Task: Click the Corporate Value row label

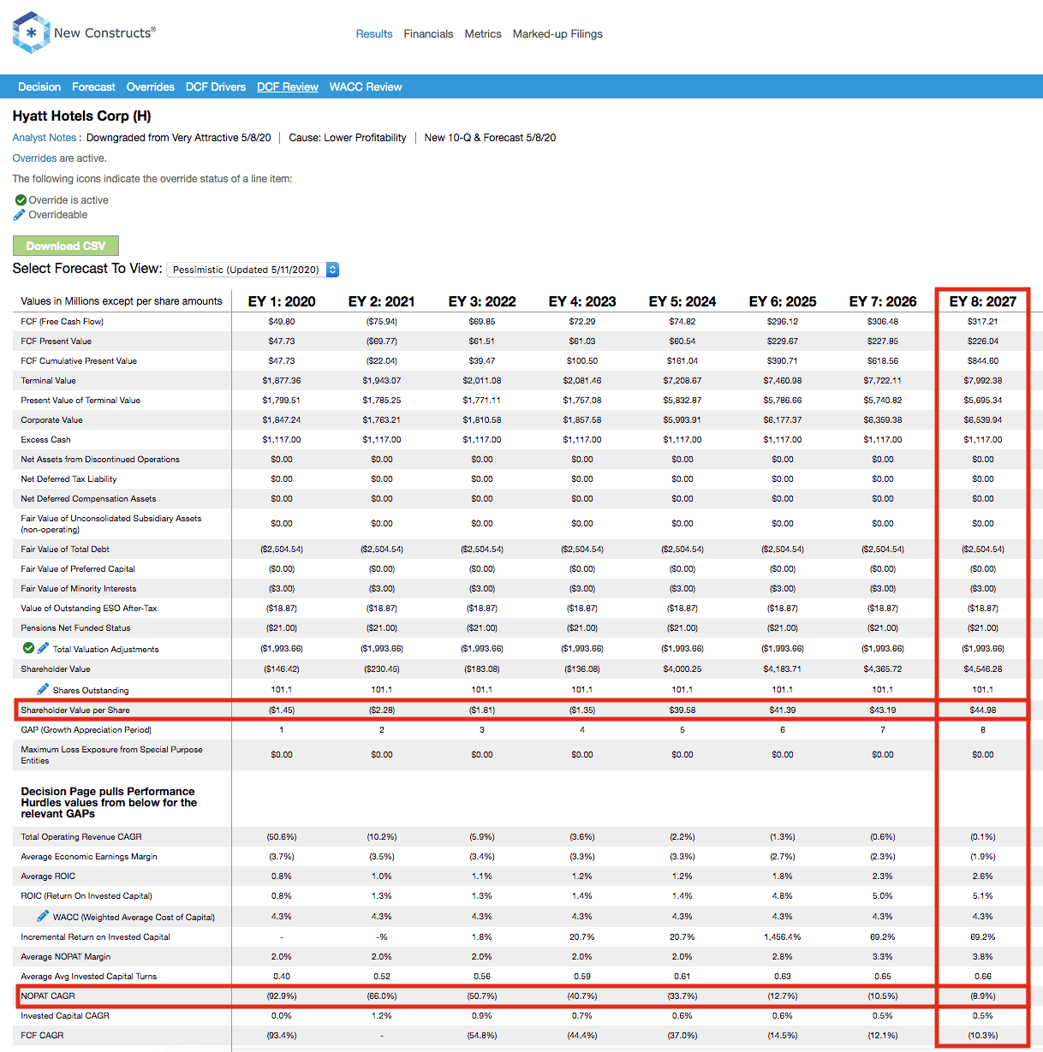Action: point(52,420)
